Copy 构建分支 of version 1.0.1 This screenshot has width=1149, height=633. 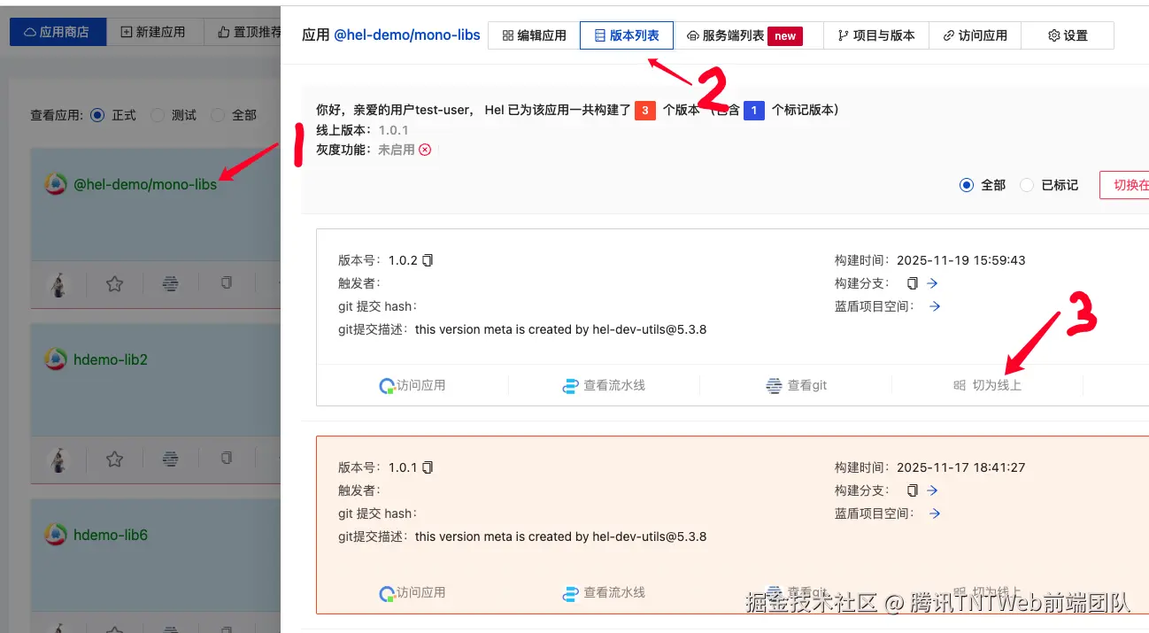click(913, 490)
